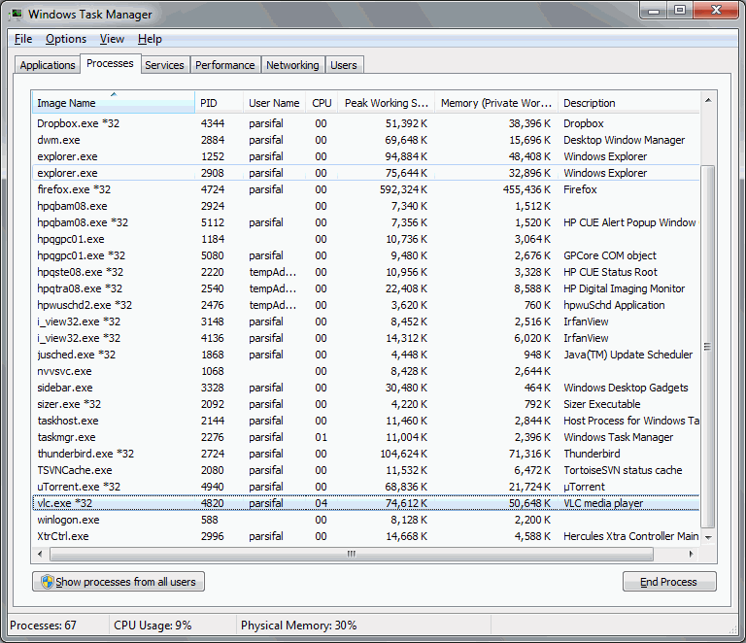Select the thunderbird.exe *32 process
This screenshot has height=643, width=746.
pos(366,454)
